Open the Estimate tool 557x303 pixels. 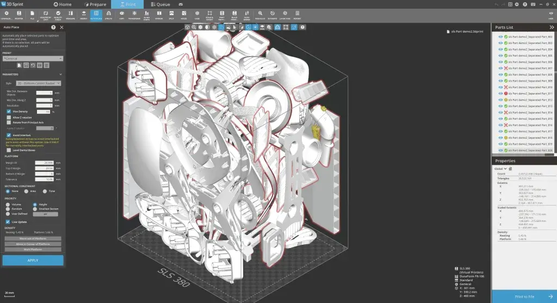pyautogui.click(x=273, y=15)
